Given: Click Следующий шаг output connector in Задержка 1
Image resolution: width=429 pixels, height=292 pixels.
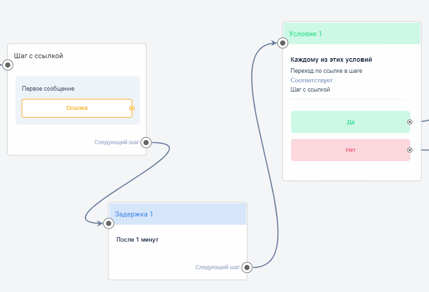Looking at the screenshot, I should click(247, 267).
